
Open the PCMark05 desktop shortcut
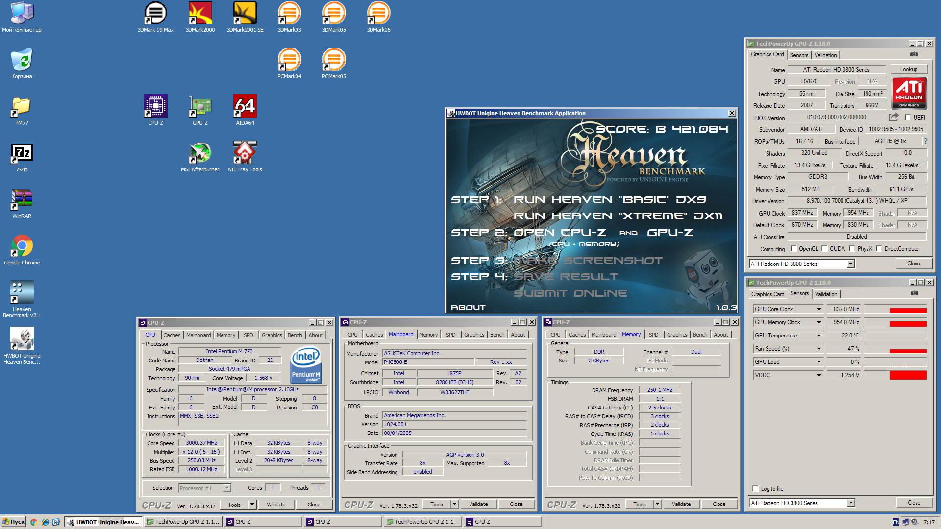[334, 64]
